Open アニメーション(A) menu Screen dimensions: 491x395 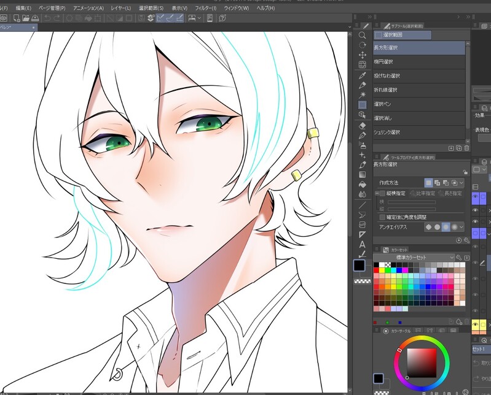click(88, 8)
